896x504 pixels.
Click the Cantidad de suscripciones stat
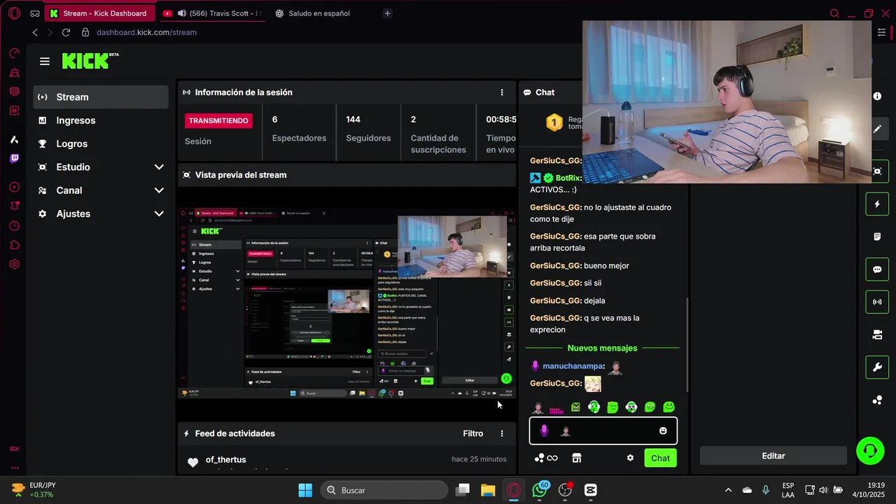coord(438,134)
